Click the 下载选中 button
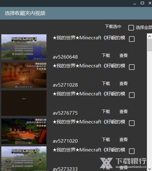 tap(113, 26)
